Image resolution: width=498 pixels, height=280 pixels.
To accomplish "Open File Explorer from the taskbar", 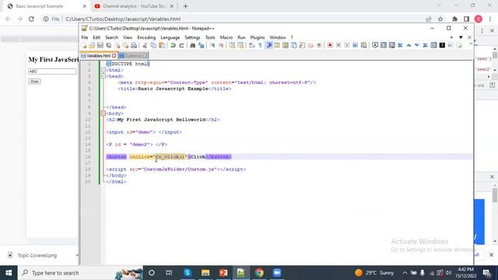I will (x=205, y=273).
